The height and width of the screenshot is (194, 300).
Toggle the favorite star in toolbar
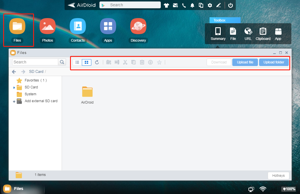pos(159,62)
